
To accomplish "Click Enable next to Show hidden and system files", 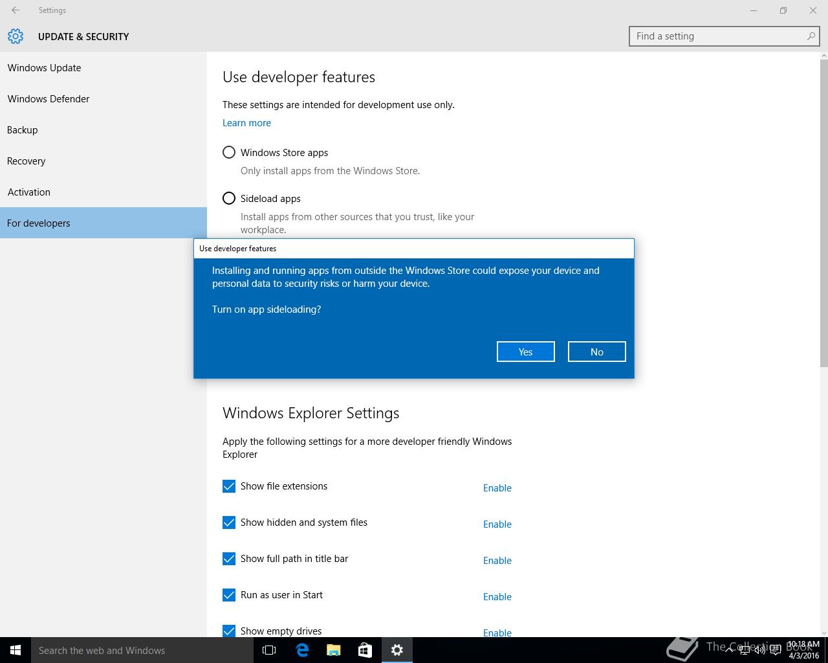I will pos(497,524).
